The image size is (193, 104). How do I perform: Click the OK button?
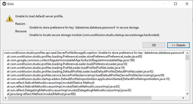coord(154,45)
